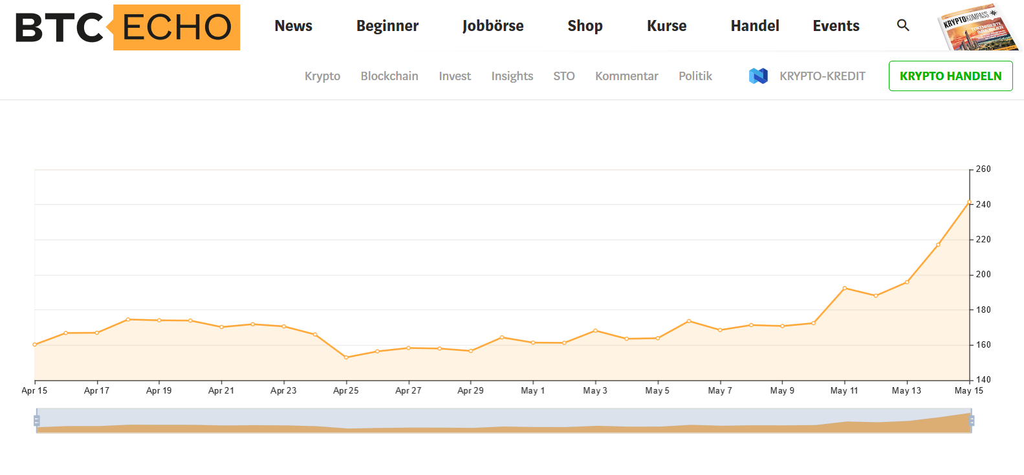Click the left range slider handle

click(37, 421)
